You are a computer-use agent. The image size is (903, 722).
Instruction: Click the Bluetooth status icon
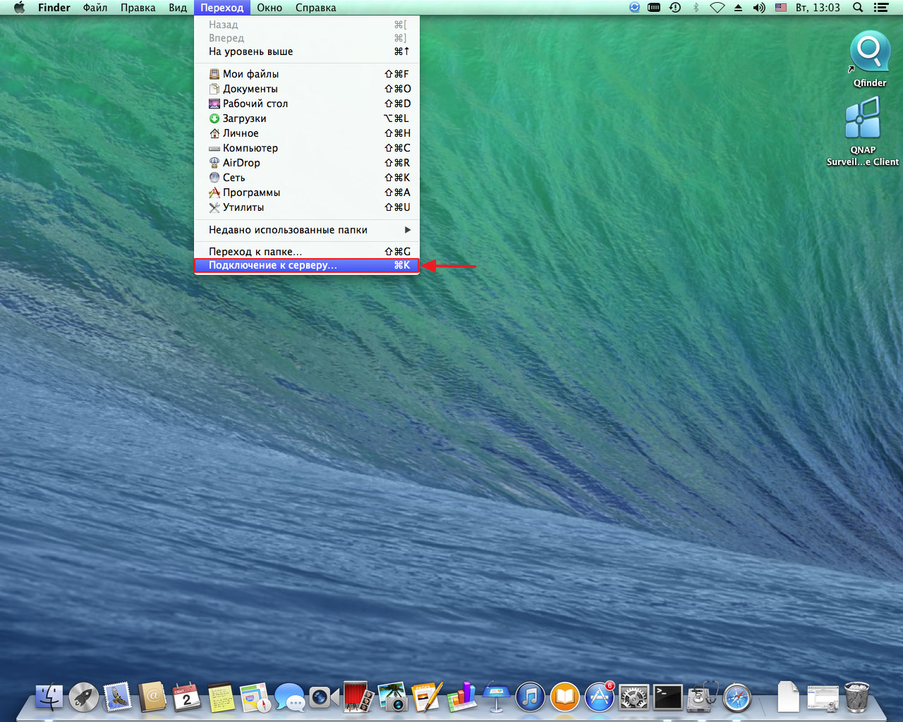tap(696, 7)
